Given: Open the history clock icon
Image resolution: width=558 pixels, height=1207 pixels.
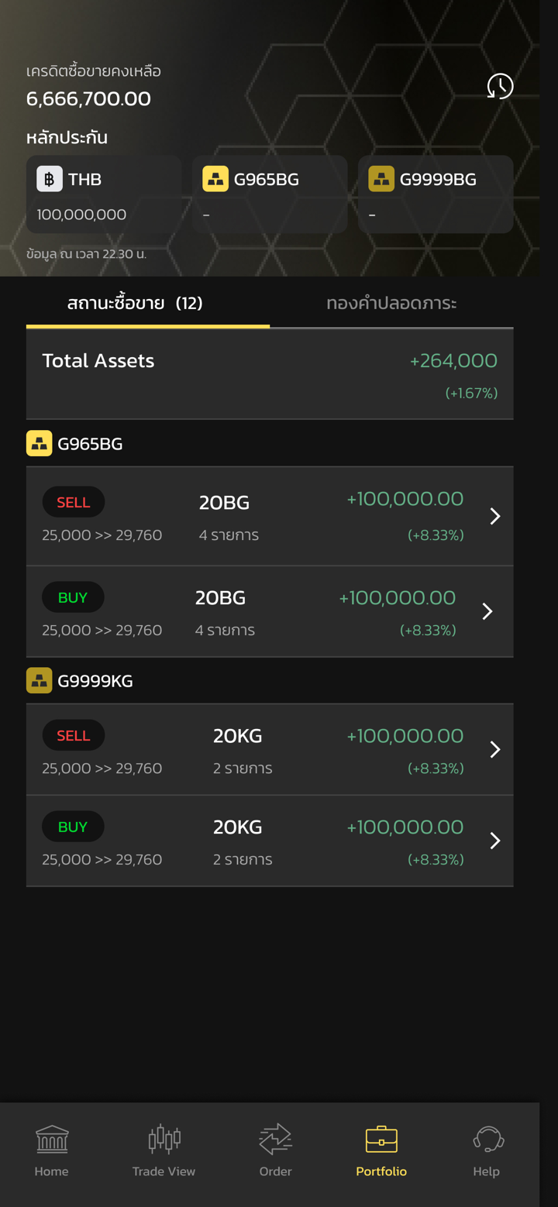Looking at the screenshot, I should click(500, 86).
